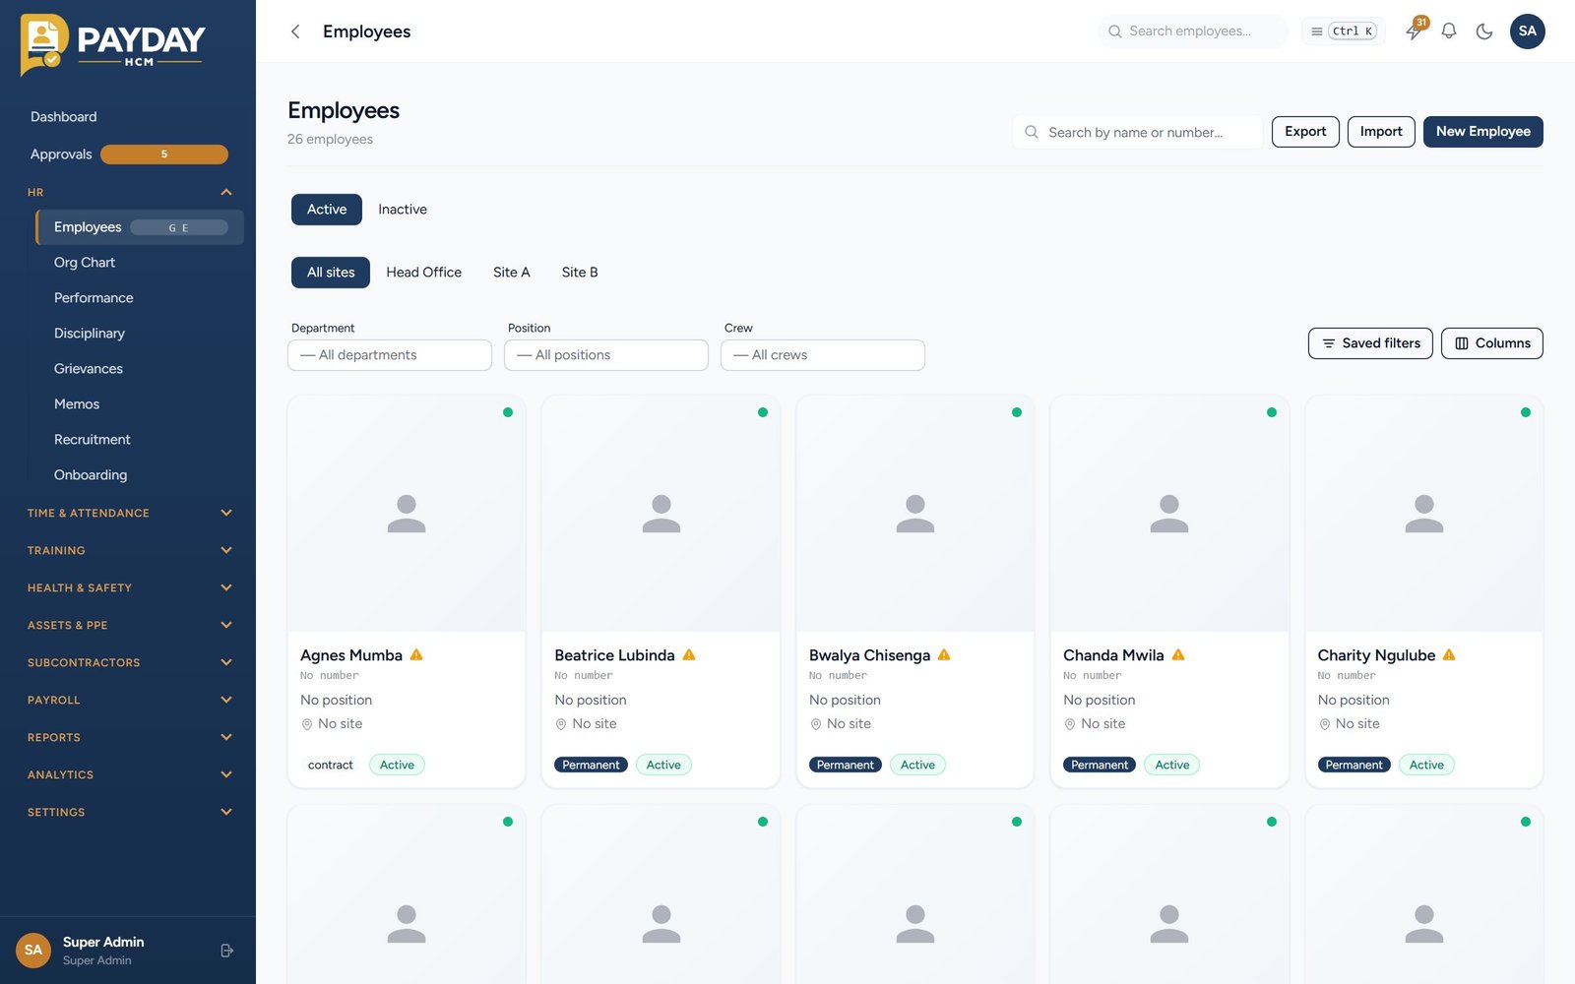The height and width of the screenshot is (984, 1575).
Task: Click Bwalya Chisenga's placeholder avatar
Action: coord(915,514)
